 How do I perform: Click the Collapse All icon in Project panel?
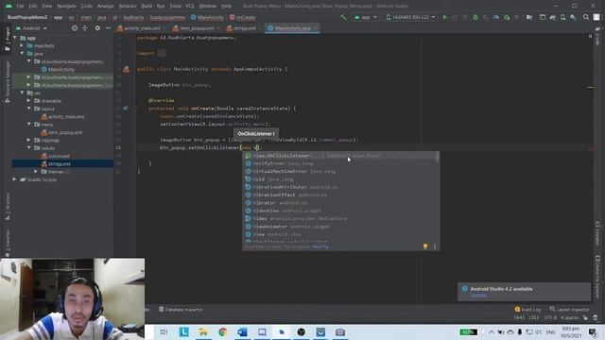[x=85, y=28]
